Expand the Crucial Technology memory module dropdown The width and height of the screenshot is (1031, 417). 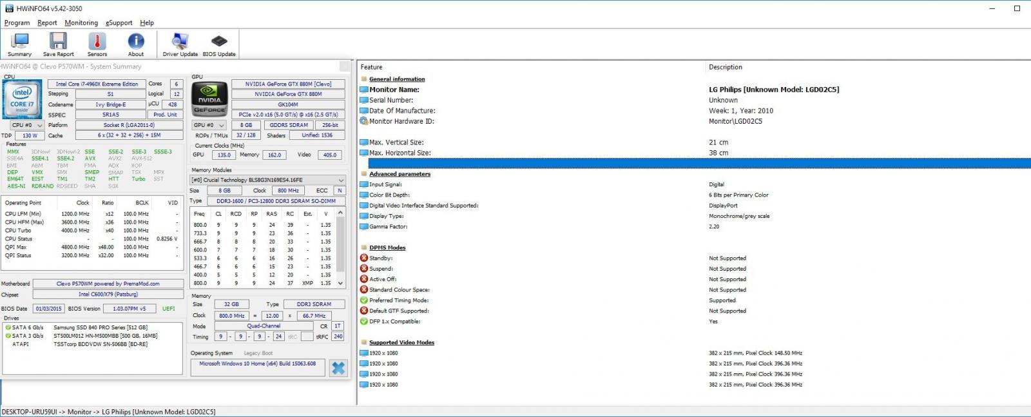[268, 180]
